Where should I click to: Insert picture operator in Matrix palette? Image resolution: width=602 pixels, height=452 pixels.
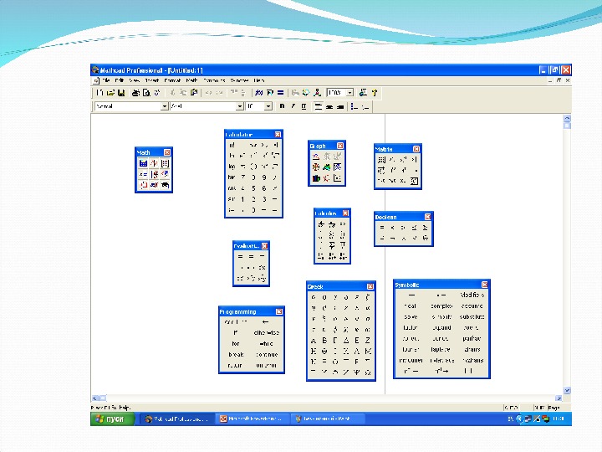[414, 181]
